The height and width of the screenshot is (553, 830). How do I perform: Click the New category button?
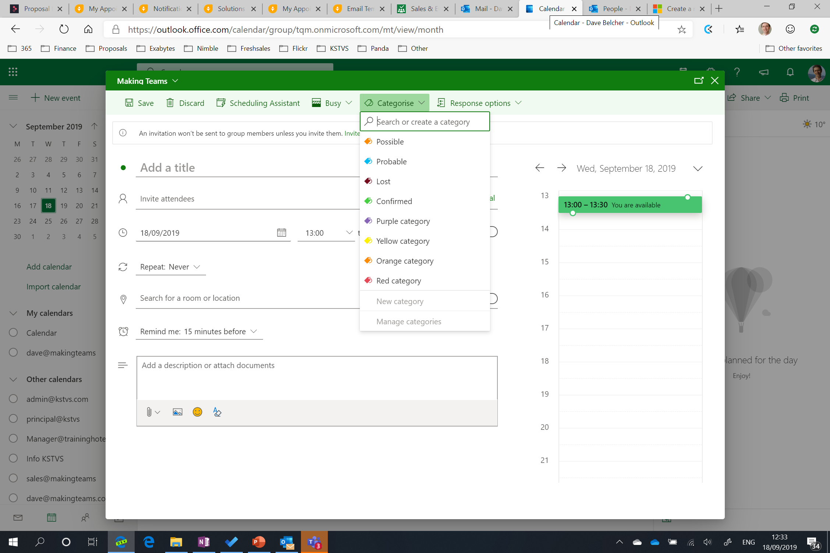coord(400,300)
